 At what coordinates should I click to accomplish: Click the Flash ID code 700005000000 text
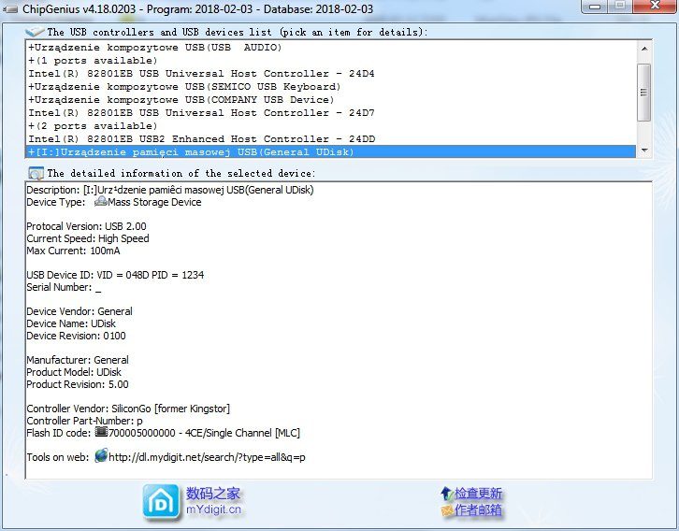(205, 433)
